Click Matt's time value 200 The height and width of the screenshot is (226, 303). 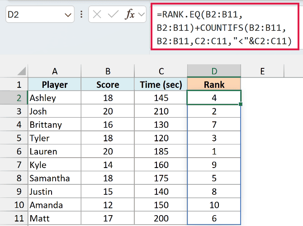coord(161,218)
